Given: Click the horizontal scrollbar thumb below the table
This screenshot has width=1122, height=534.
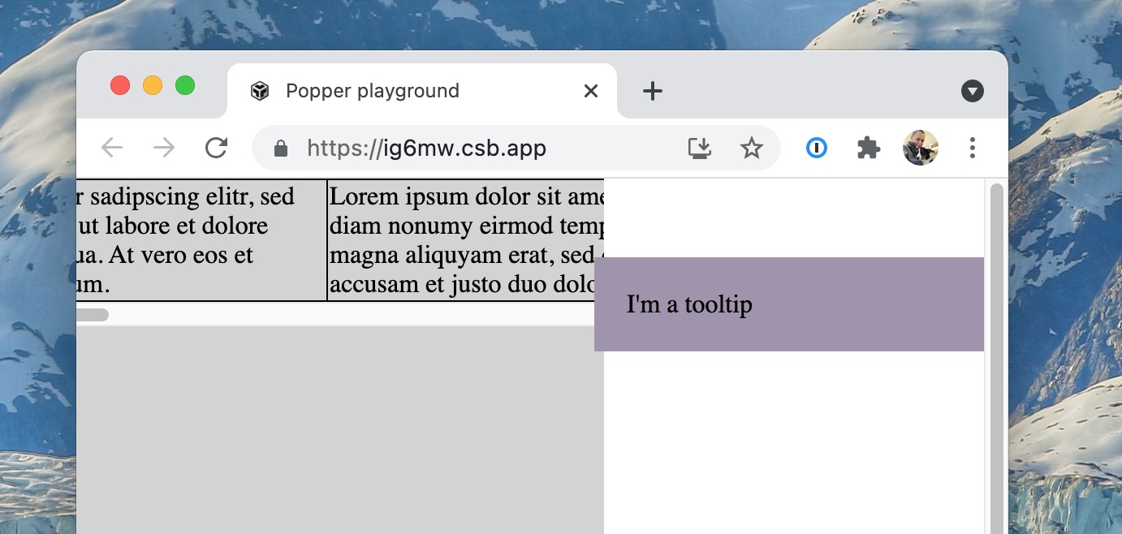Looking at the screenshot, I should (x=91, y=313).
